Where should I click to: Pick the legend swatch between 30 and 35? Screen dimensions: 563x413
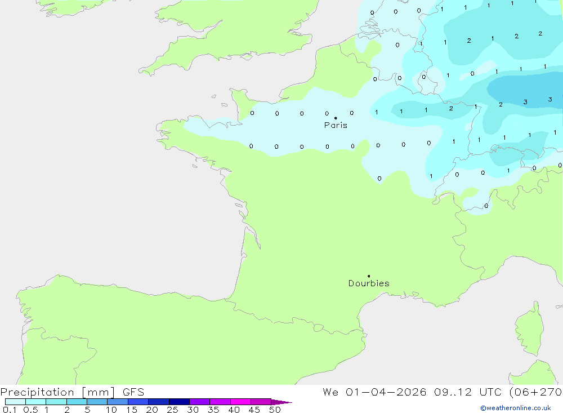pos(200,402)
